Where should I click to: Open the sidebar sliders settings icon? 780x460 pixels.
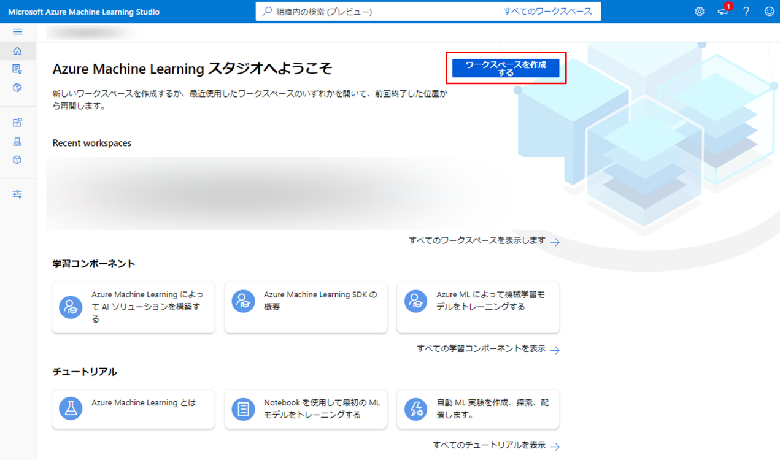click(17, 194)
